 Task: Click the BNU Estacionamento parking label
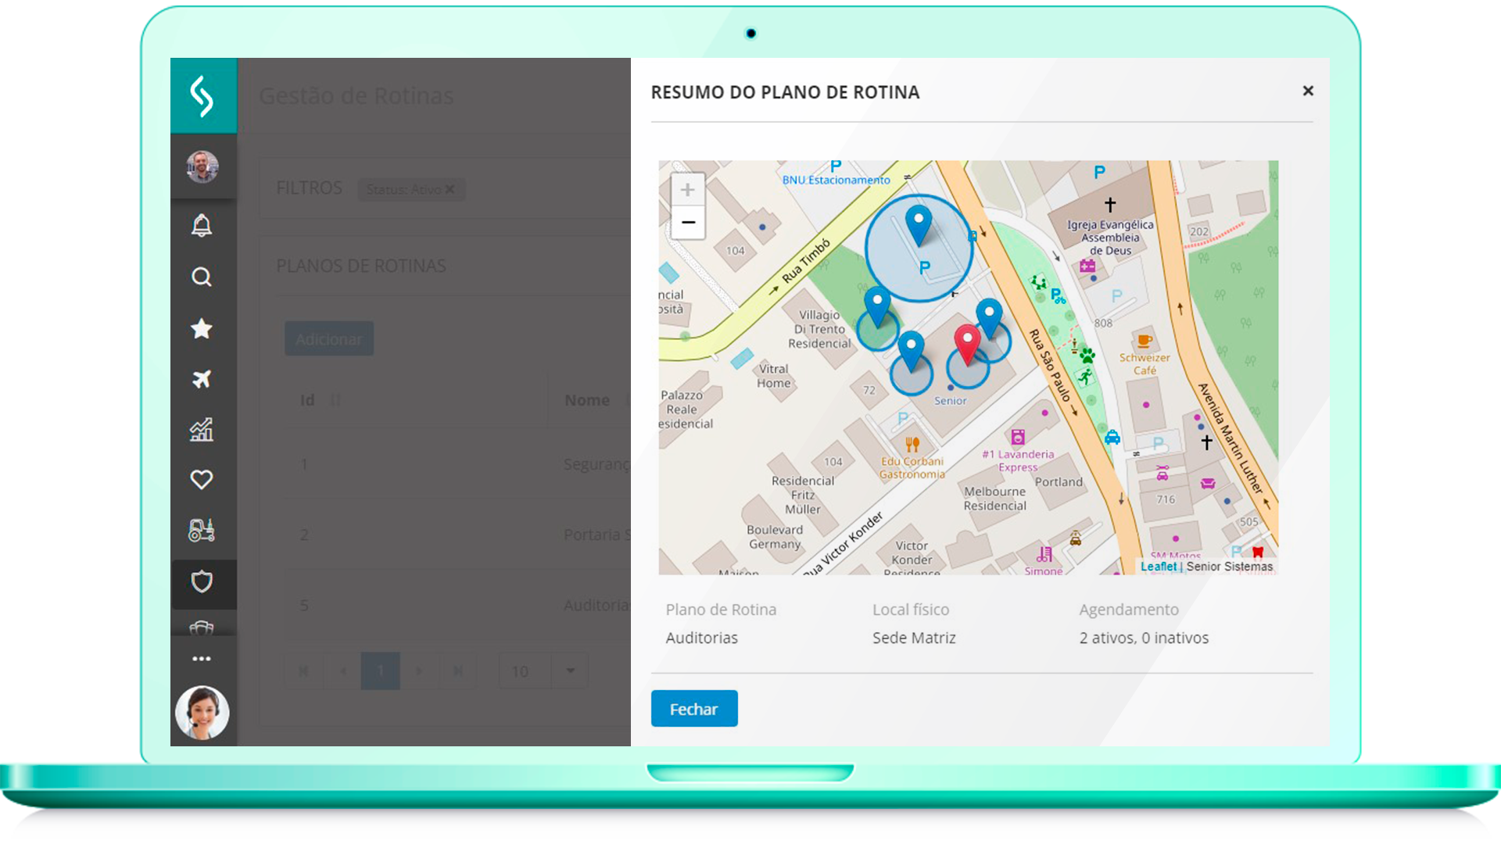(836, 180)
